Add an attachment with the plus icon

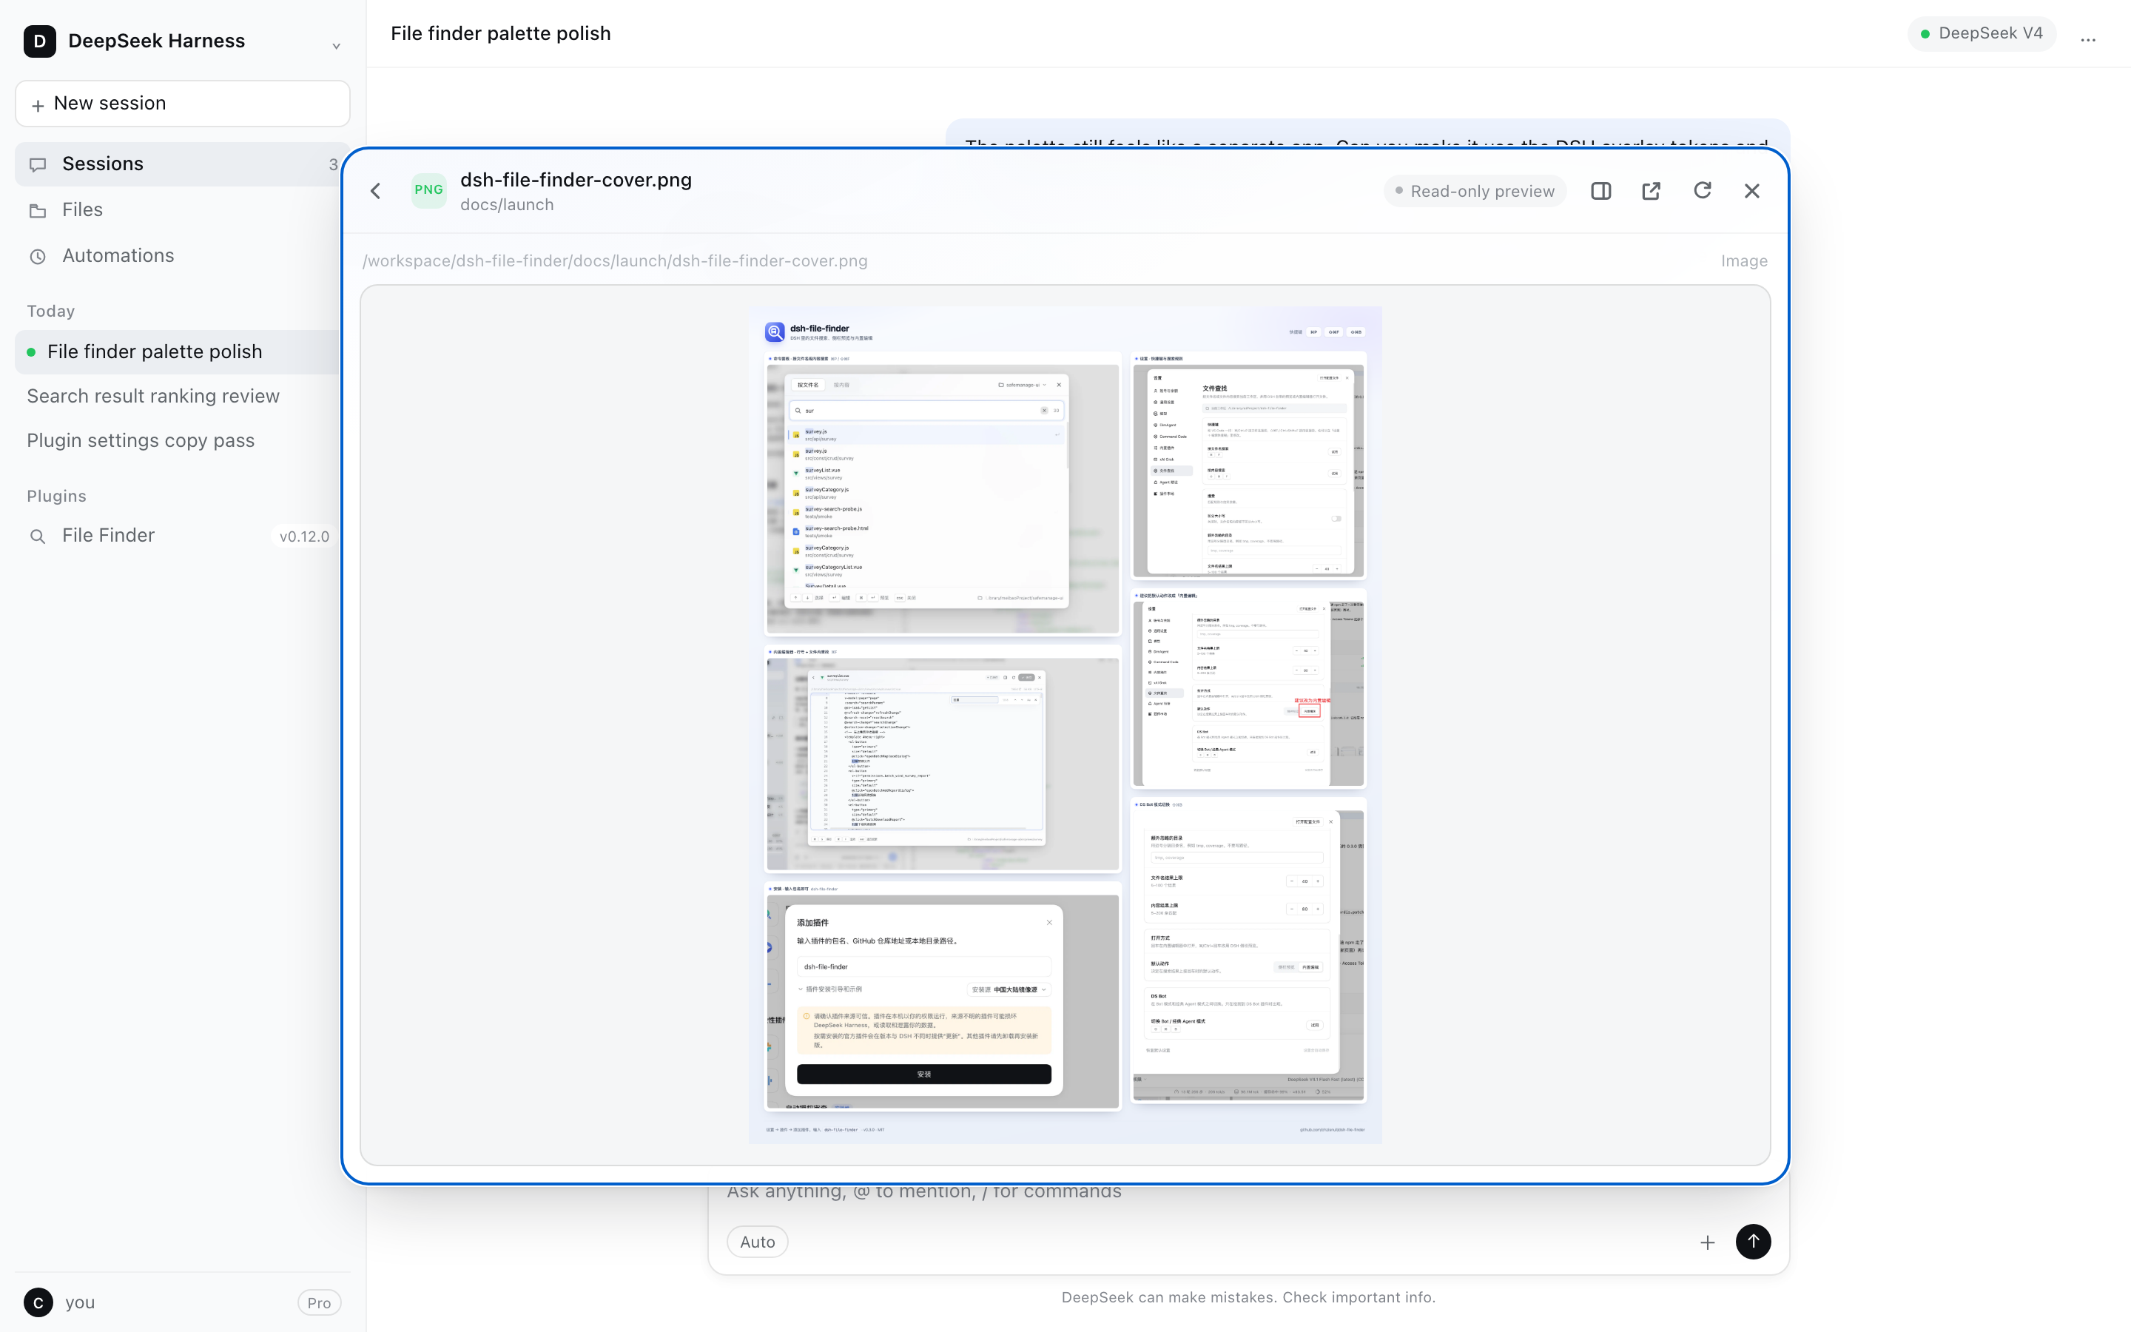[x=1708, y=1242]
